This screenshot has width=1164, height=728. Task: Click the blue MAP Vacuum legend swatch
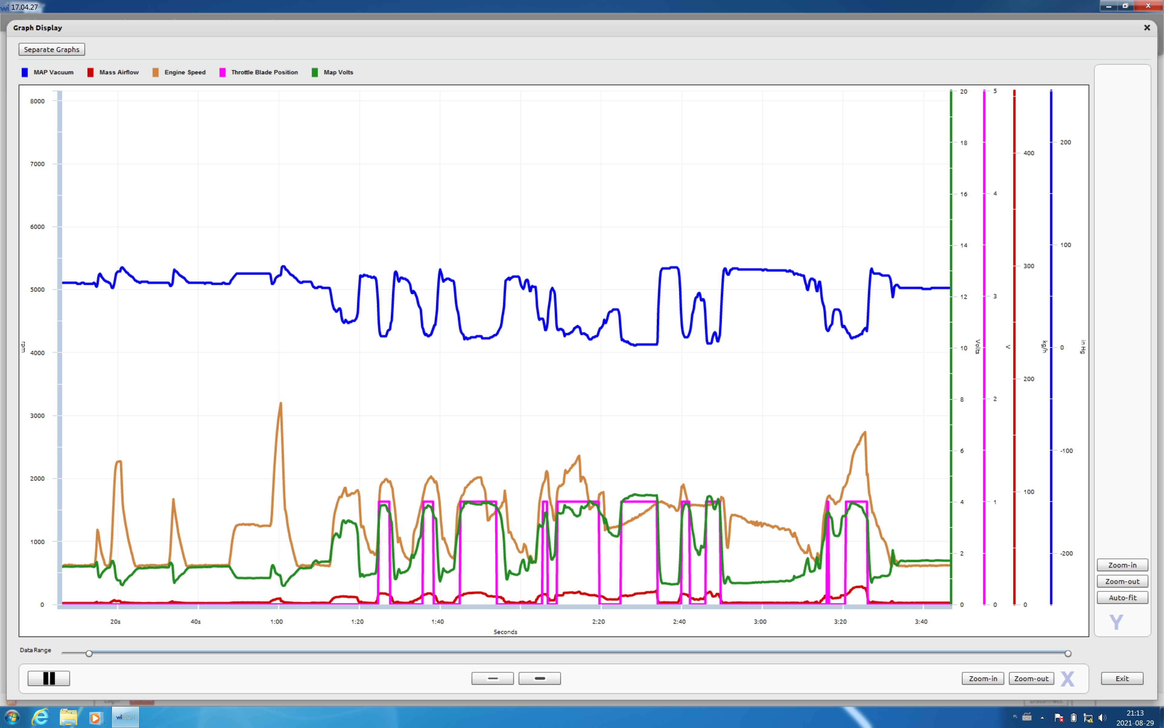[x=25, y=72]
